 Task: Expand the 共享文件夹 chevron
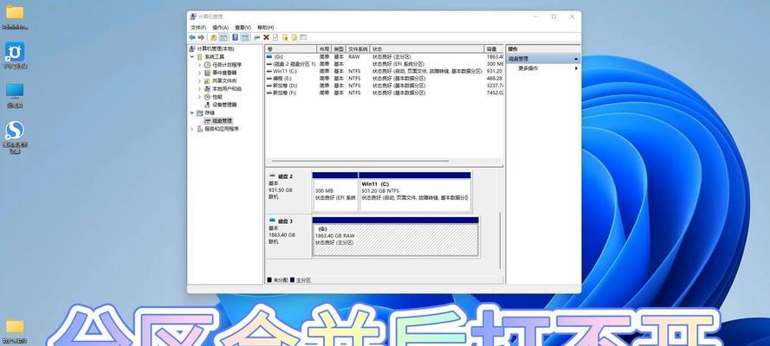tap(200, 80)
